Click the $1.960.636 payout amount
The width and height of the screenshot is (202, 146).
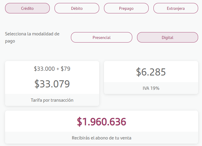tap(102, 122)
